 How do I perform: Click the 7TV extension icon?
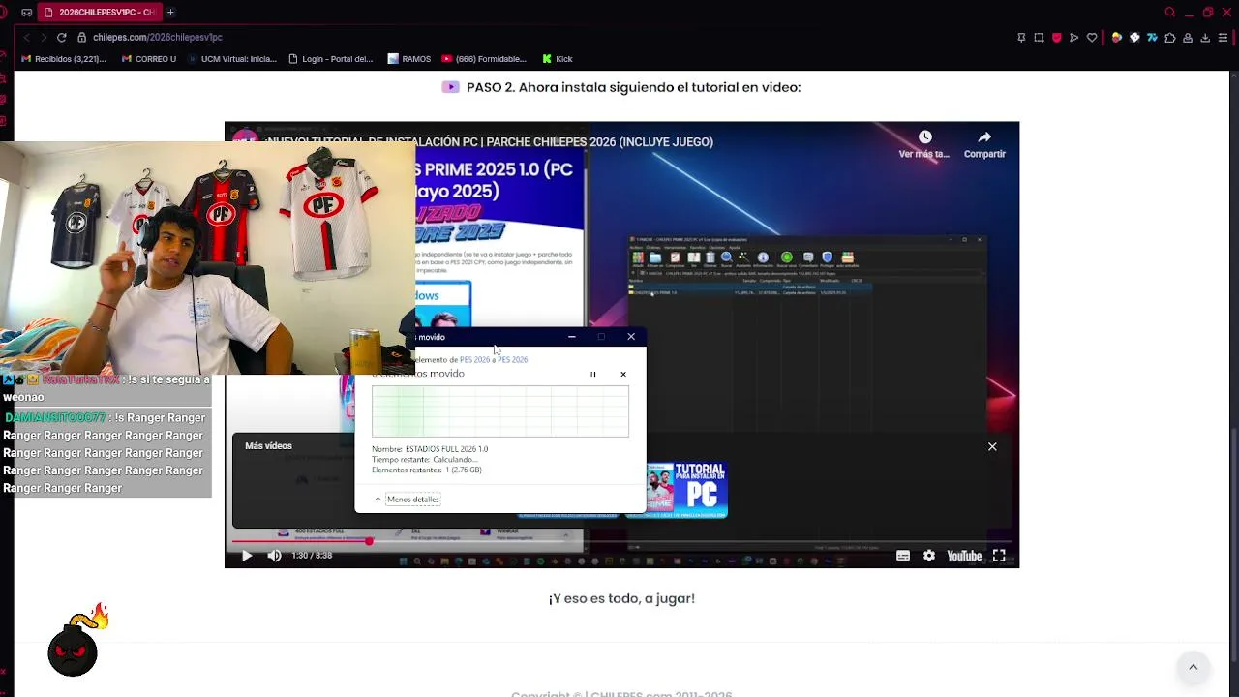pos(1152,38)
